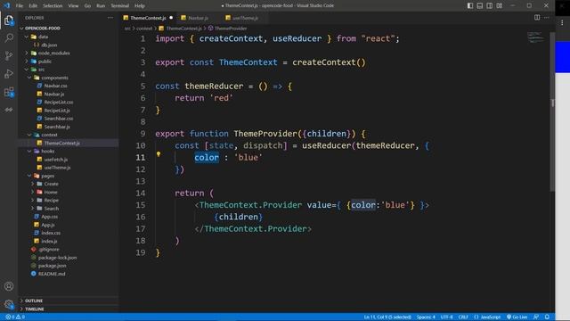Open the File menu
This screenshot has width=570, height=321.
pos(20,6)
